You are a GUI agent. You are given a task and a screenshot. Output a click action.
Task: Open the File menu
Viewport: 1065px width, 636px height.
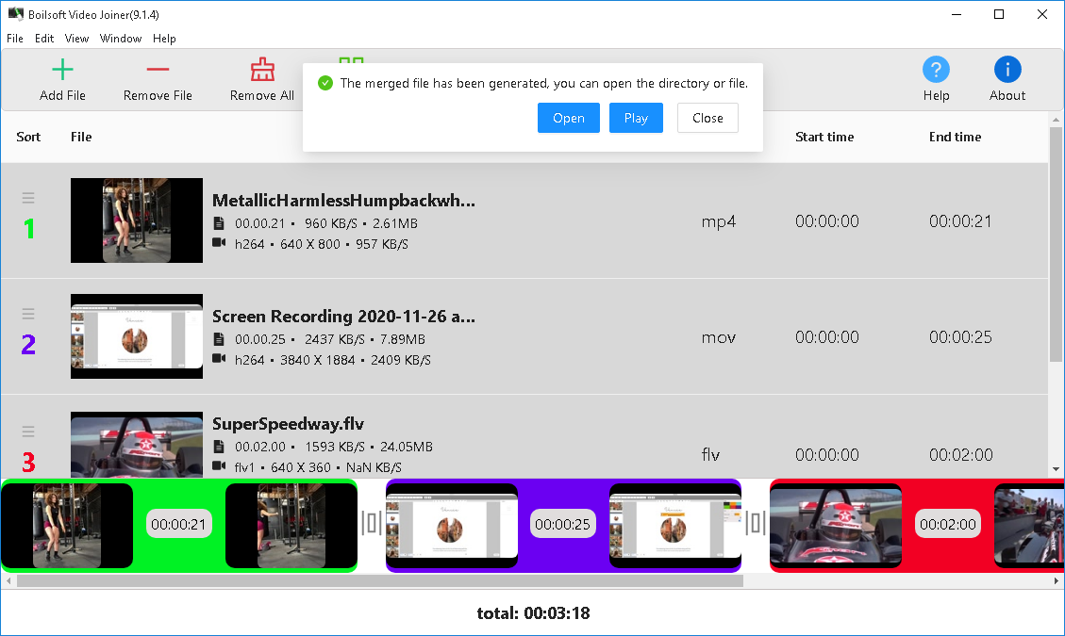[x=15, y=39]
